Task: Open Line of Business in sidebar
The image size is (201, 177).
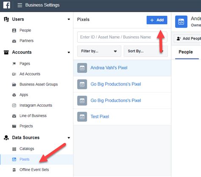Action: (x=33, y=116)
